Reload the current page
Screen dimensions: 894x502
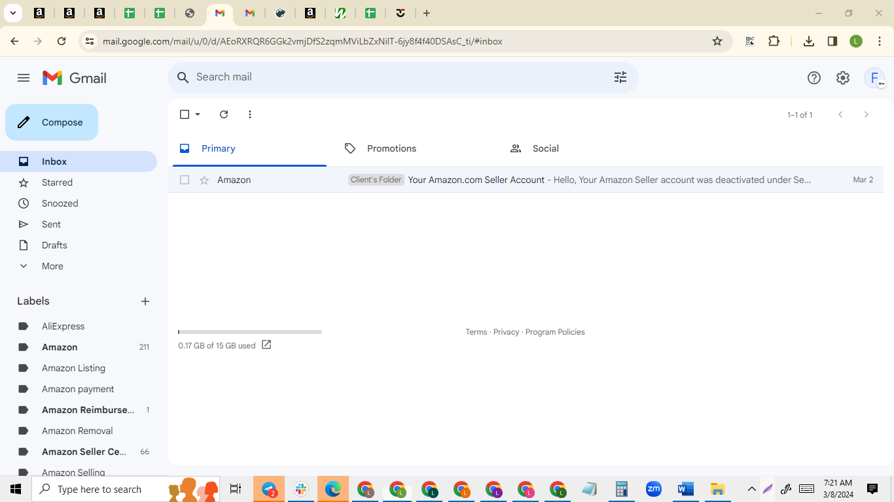[x=62, y=41]
